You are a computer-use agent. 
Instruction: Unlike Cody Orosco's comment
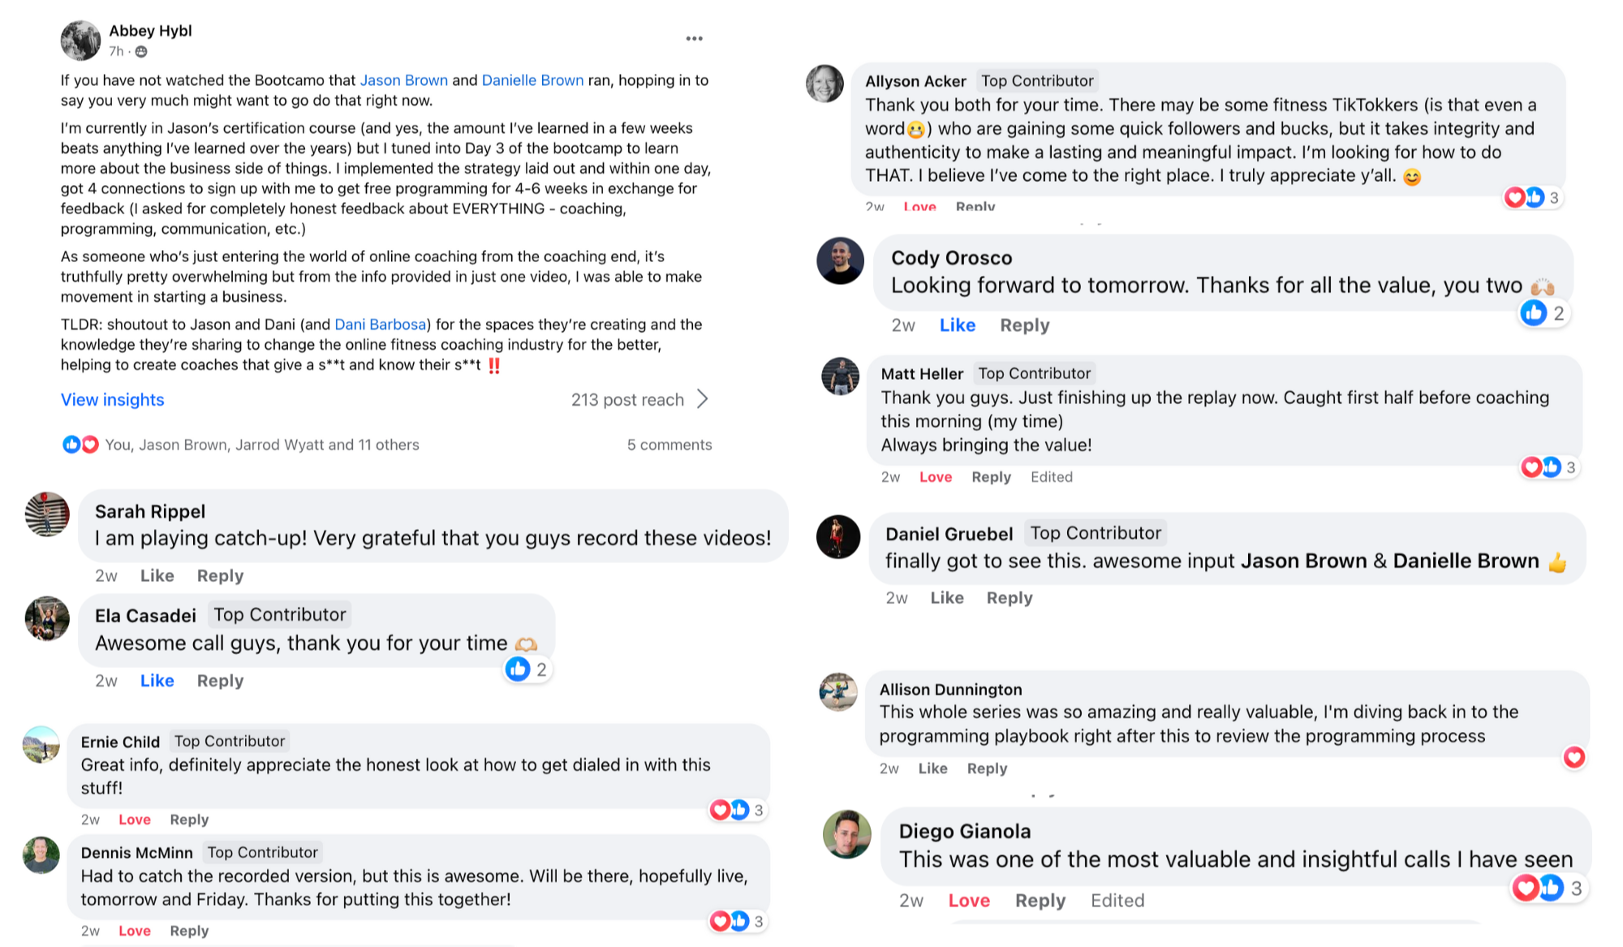[957, 325]
